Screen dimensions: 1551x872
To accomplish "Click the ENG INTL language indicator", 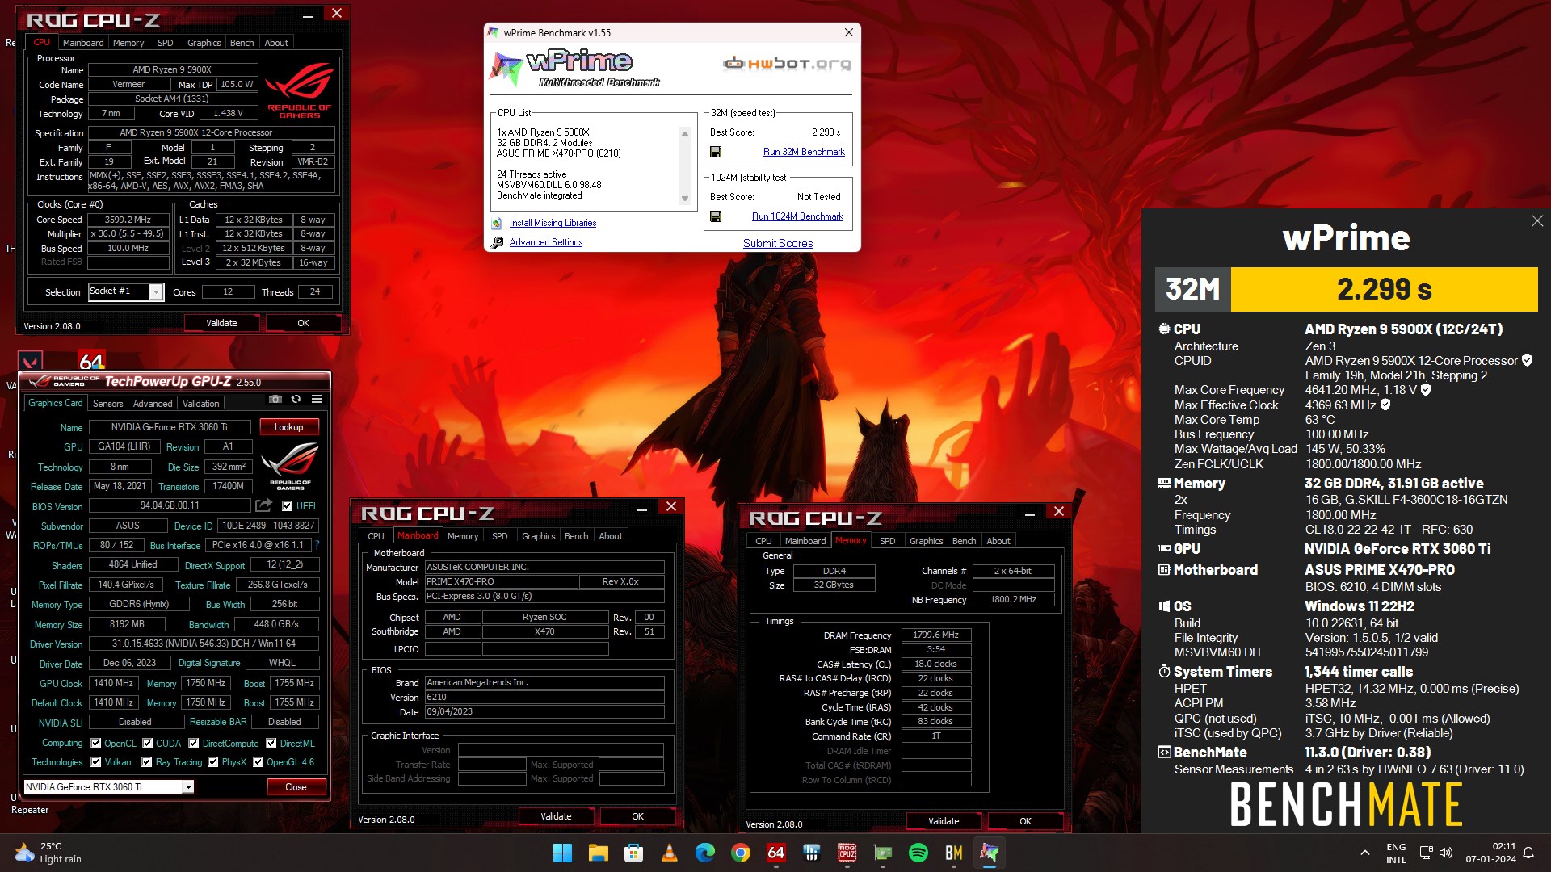I will tap(1396, 853).
